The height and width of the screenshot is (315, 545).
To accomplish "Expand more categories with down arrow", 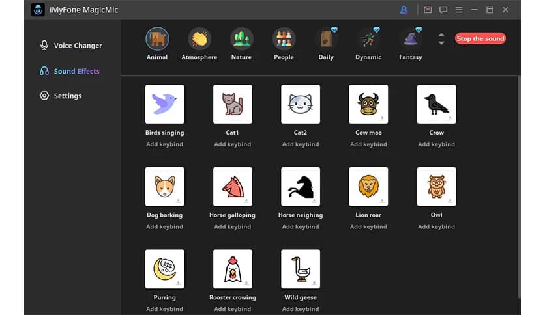I will [x=441, y=43].
